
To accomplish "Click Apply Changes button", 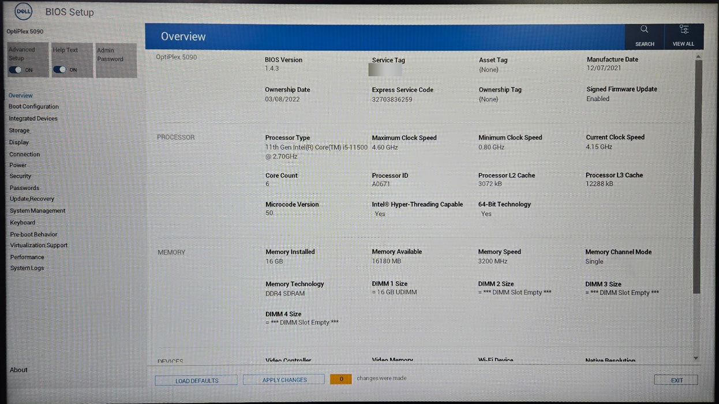I will 284,380.
